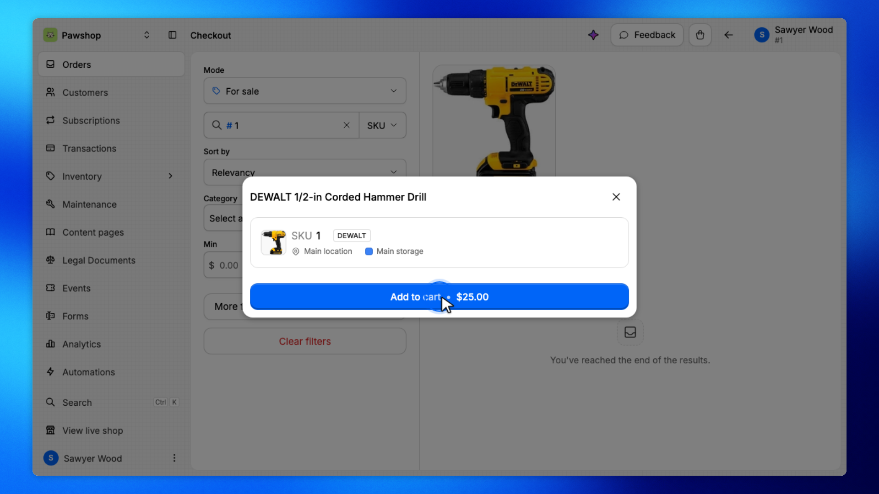
Task: Click the Subscriptions repeat icon
Action: coord(50,120)
